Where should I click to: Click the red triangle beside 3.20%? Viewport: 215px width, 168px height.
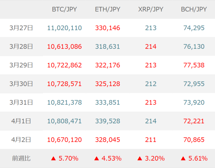140,159
